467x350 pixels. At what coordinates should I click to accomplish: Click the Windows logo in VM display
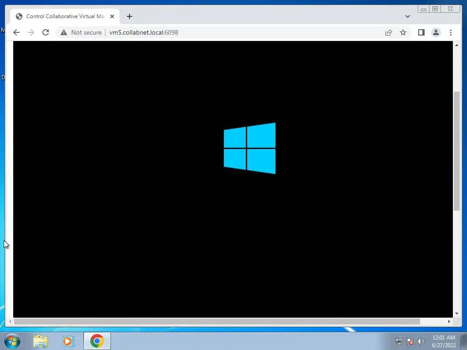(249, 148)
